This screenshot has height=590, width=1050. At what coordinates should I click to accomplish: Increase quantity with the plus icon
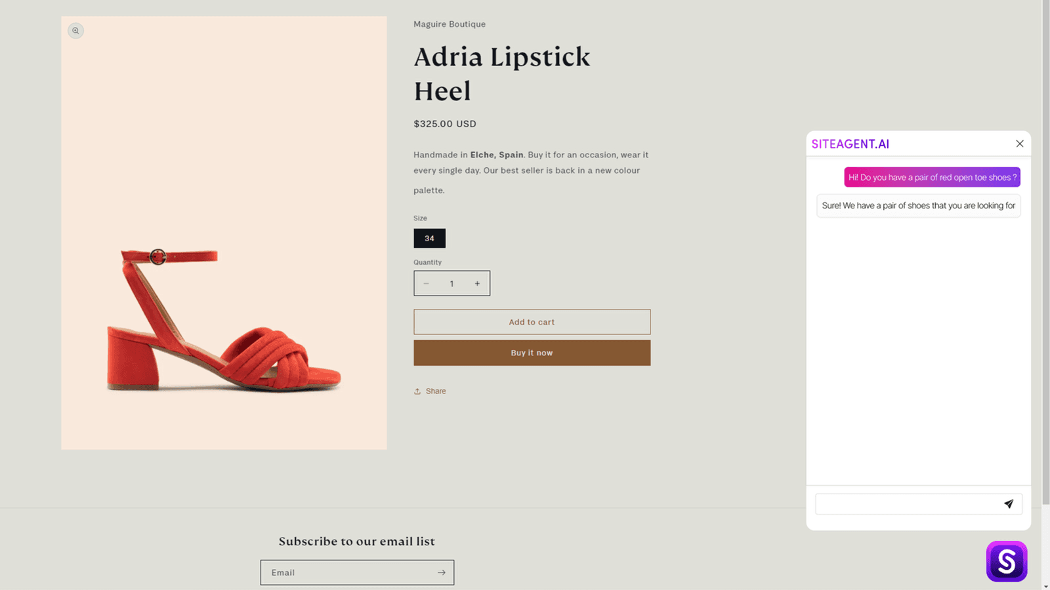[x=477, y=283]
